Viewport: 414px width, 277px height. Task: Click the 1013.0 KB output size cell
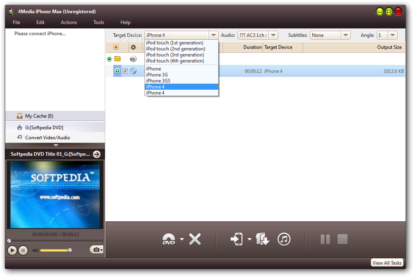[x=394, y=71]
